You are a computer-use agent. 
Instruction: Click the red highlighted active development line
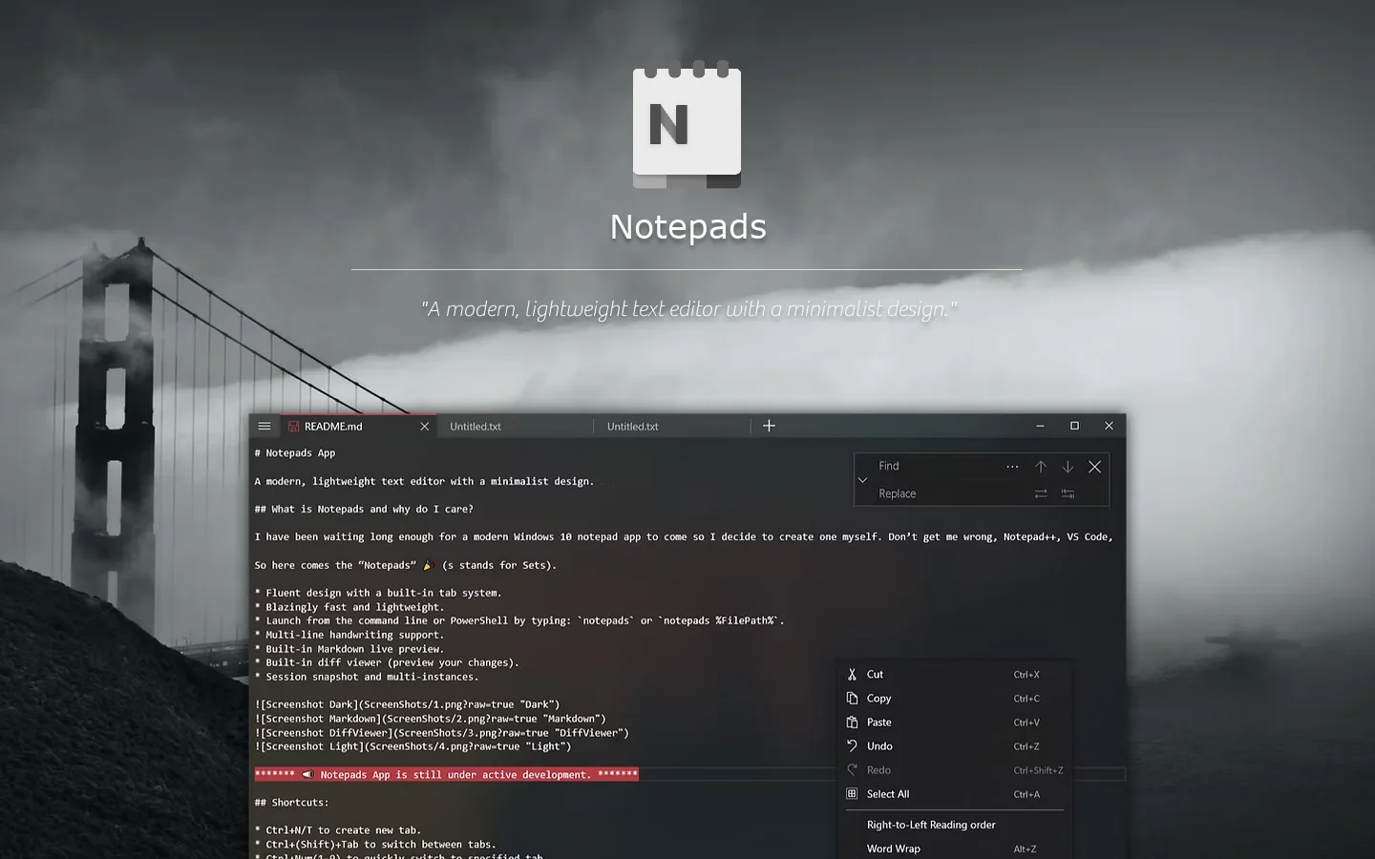[x=446, y=775]
